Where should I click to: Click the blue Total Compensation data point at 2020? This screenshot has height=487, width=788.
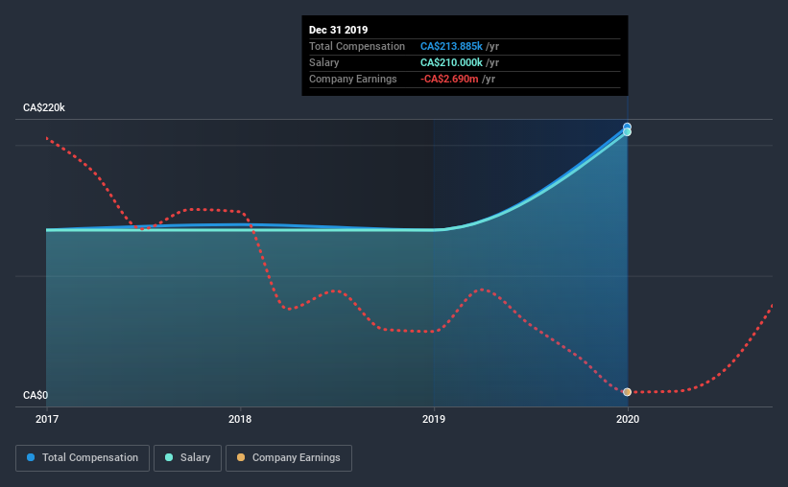point(627,127)
